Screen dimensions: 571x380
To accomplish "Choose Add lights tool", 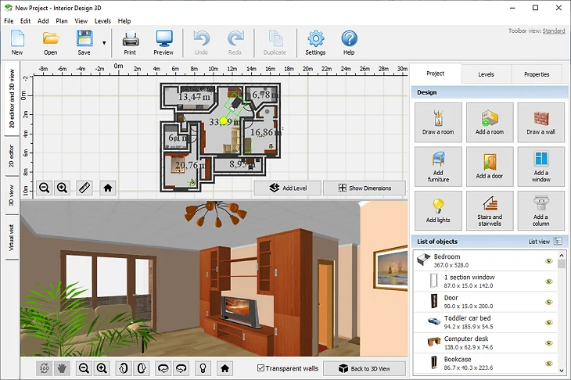I will click(x=438, y=211).
